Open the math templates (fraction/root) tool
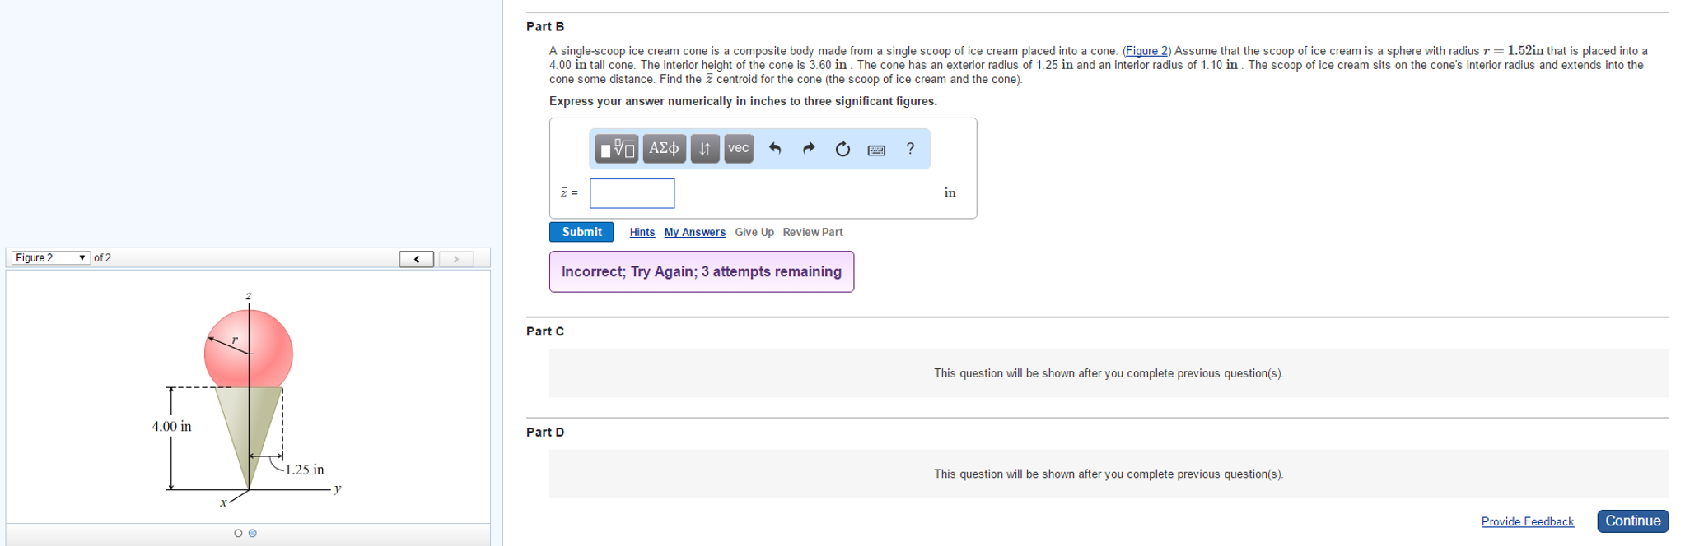 coord(617,149)
